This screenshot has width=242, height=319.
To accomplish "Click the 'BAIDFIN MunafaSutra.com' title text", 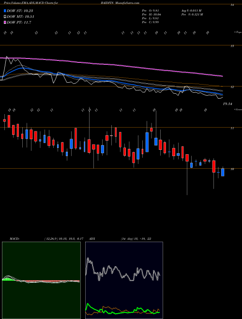I will tap(121, 3).
